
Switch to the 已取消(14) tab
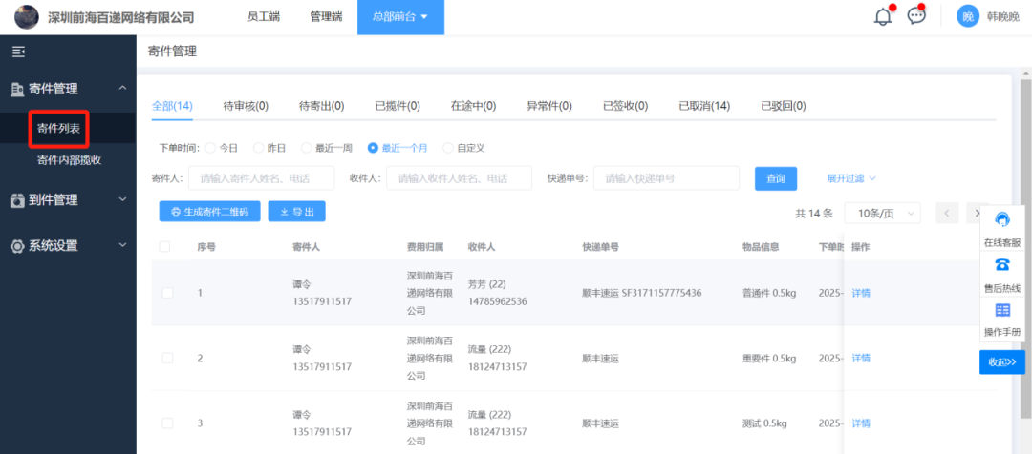click(704, 106)
